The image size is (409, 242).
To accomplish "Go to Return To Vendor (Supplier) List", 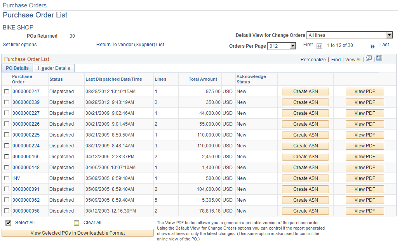I will tap(130, 44).
